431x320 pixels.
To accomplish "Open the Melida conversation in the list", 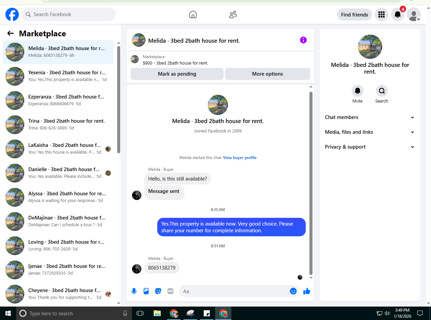I will coord(58,52).
